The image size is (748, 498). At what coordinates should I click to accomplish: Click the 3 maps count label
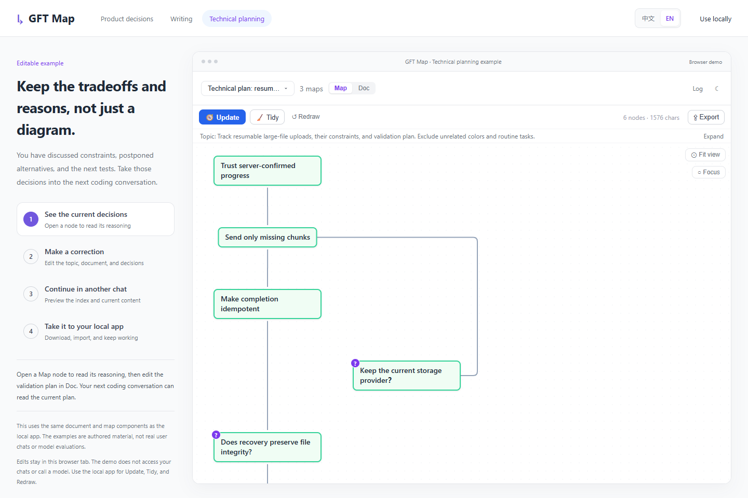tap(311, 89)
